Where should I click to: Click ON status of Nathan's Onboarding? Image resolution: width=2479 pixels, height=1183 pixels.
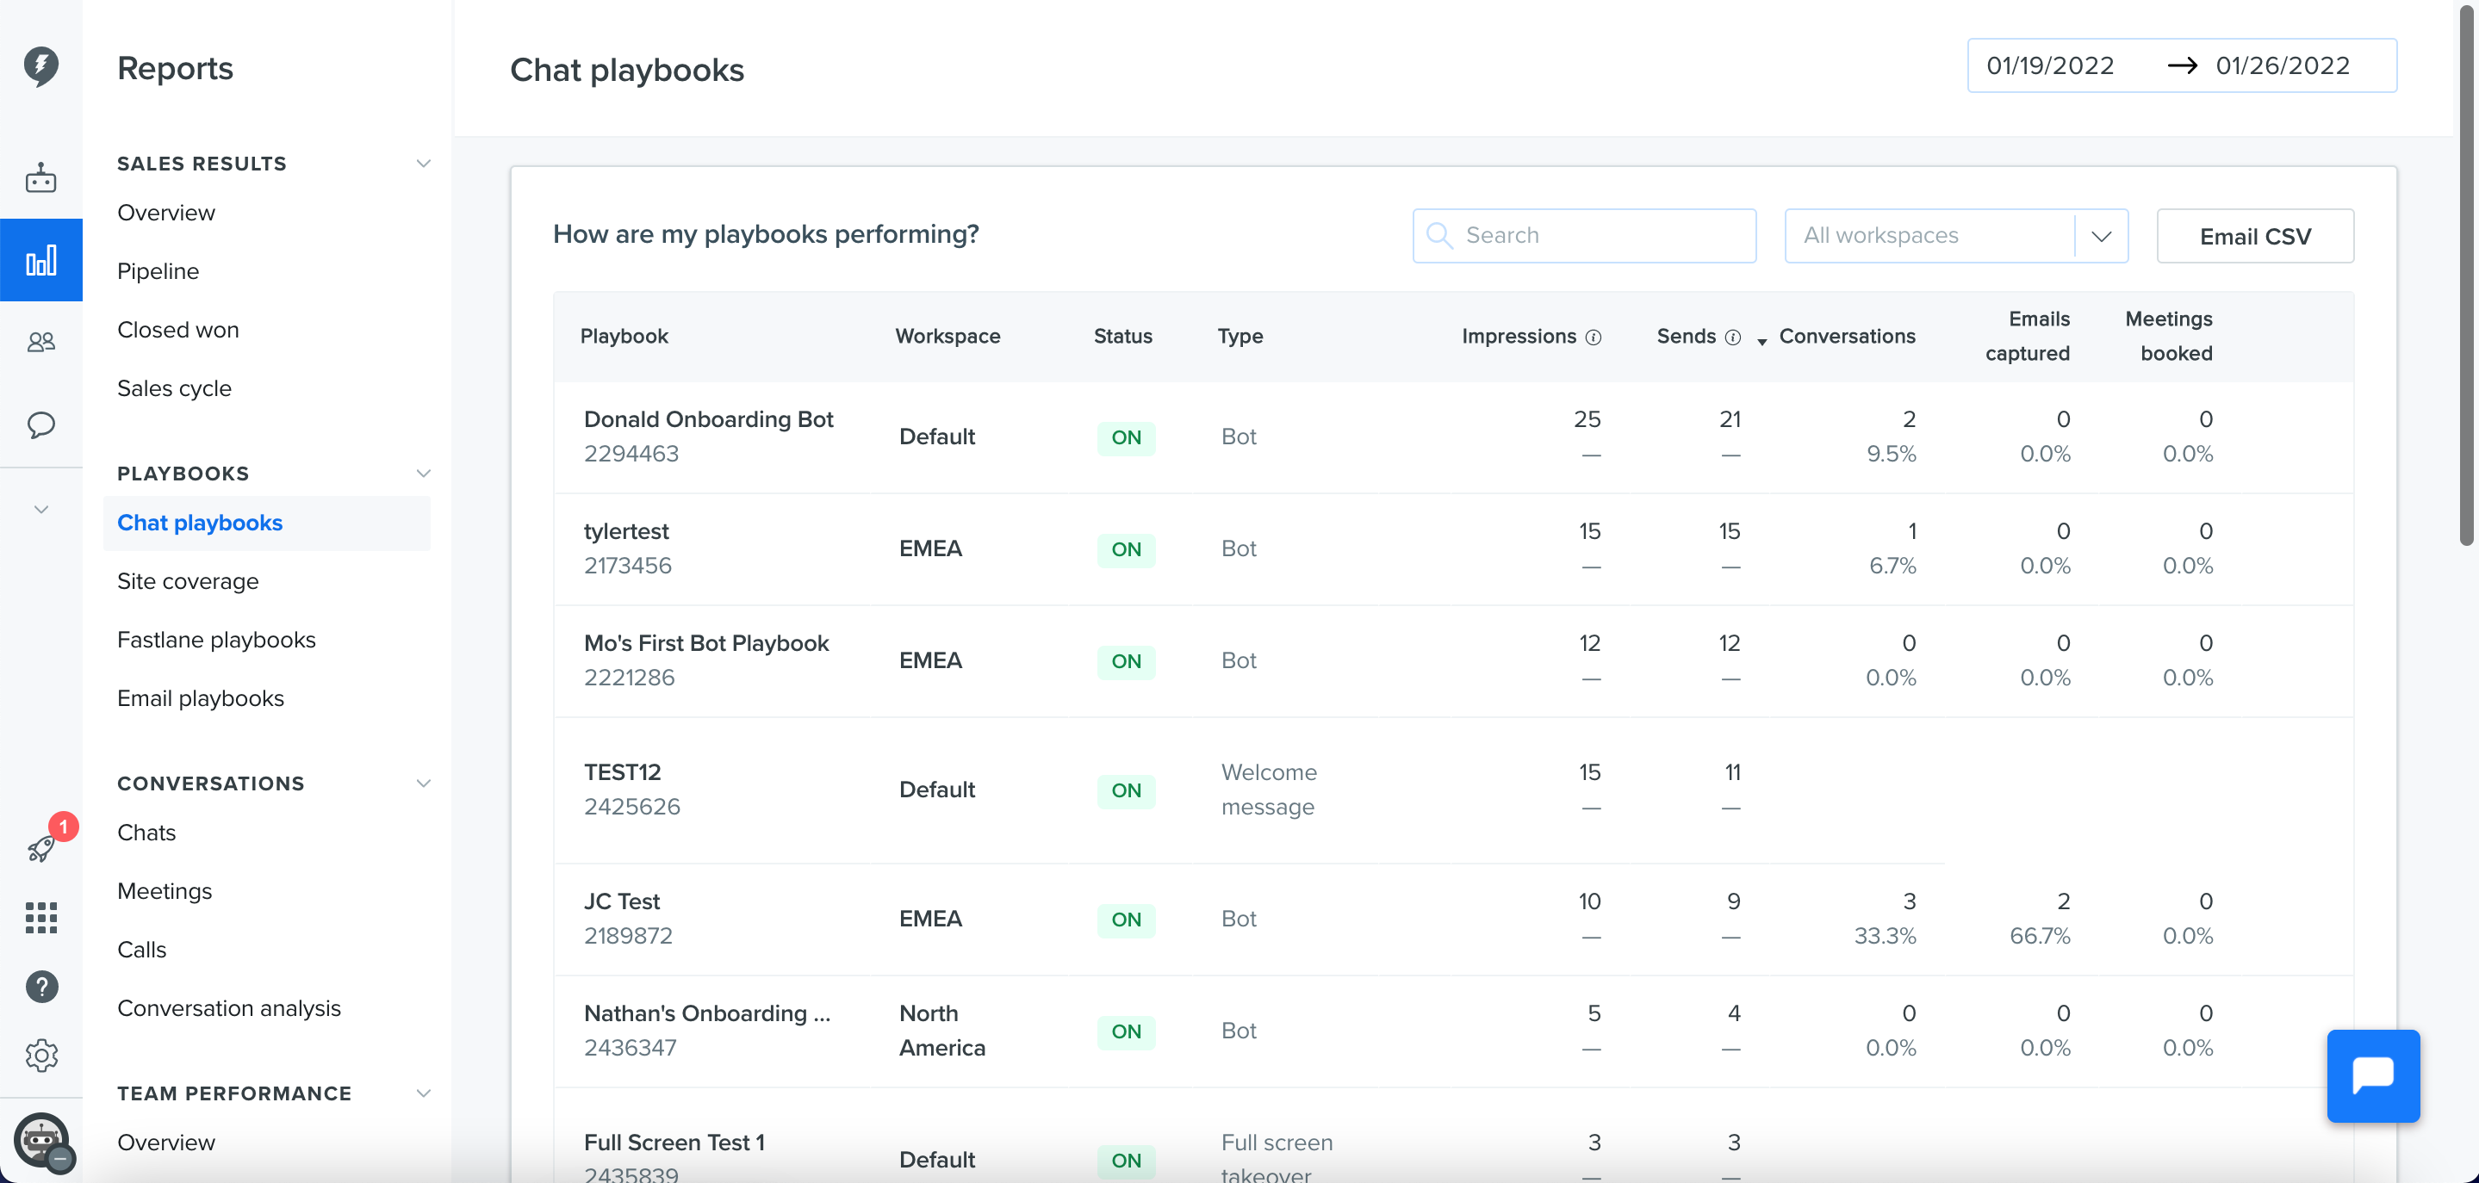pyautogui.click(x=1126, y=1031)
